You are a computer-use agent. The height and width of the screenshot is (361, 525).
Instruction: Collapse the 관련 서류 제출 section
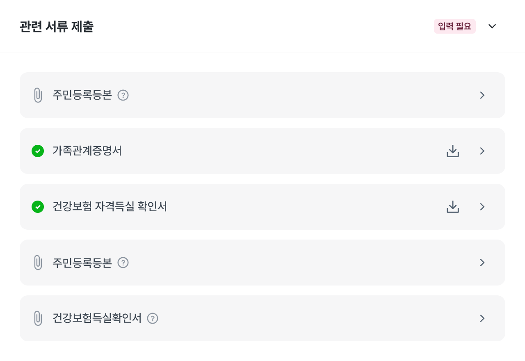point(492,26)
